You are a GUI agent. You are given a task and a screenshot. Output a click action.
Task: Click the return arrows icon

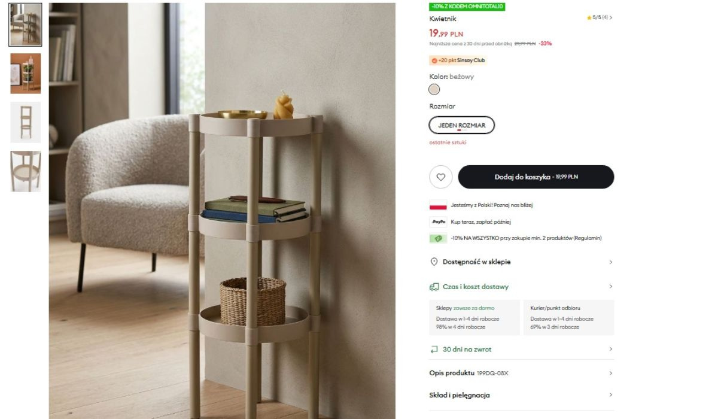click(x=434, y=350)
